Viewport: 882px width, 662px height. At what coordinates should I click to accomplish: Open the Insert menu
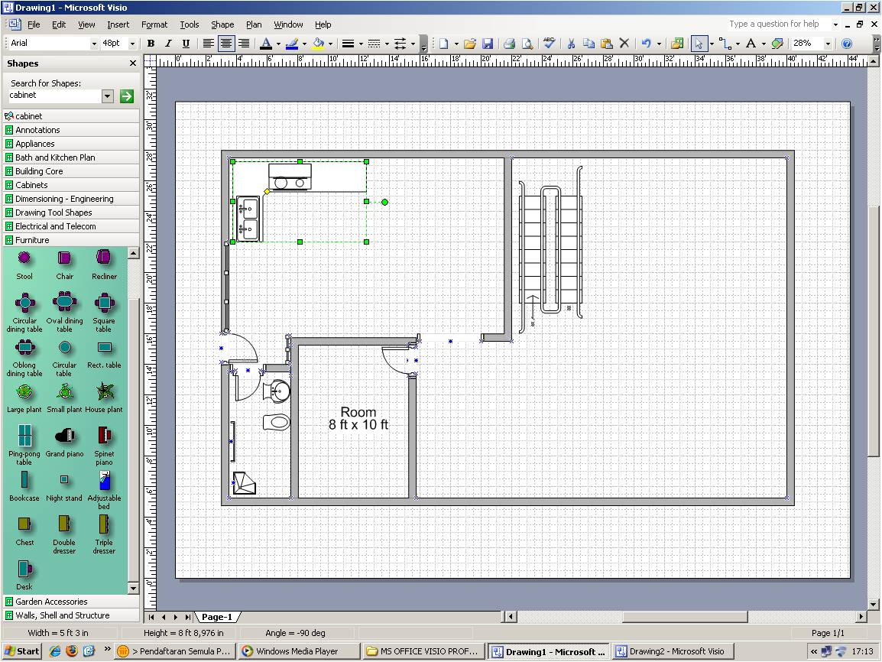pos(118,24)
